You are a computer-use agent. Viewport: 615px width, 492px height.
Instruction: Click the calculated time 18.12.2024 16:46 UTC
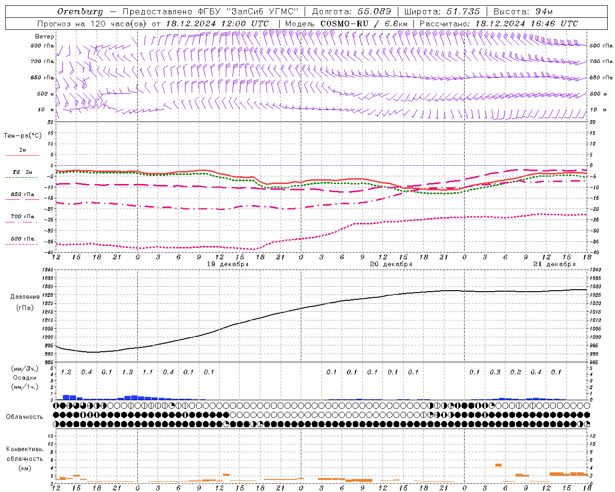pos(527,24)
